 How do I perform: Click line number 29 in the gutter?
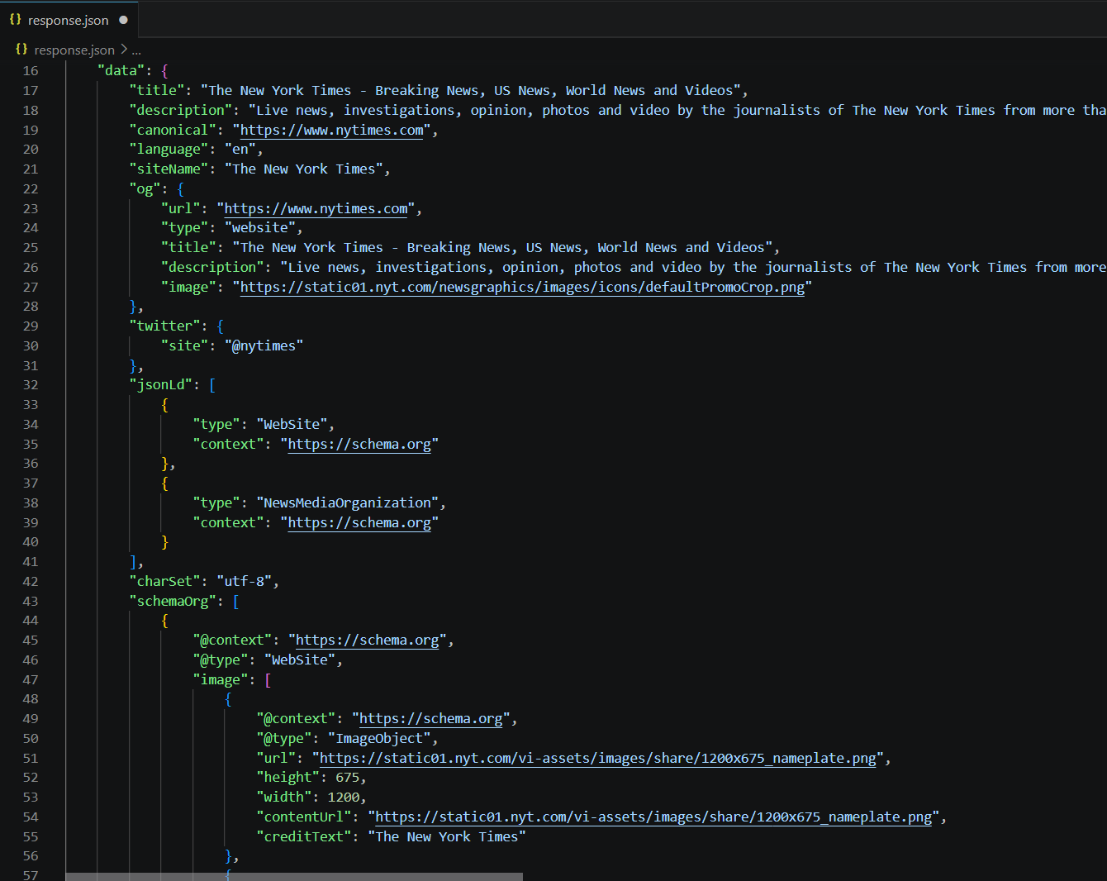(x=31, y=326)
